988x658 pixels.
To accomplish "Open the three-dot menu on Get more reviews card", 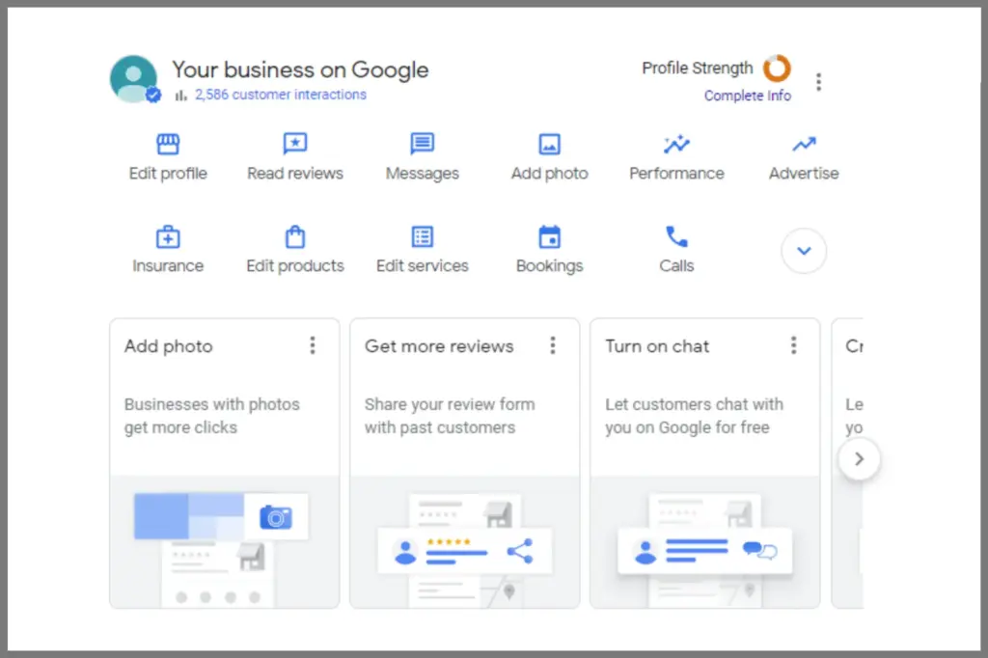I will click(x=553, y=344).
